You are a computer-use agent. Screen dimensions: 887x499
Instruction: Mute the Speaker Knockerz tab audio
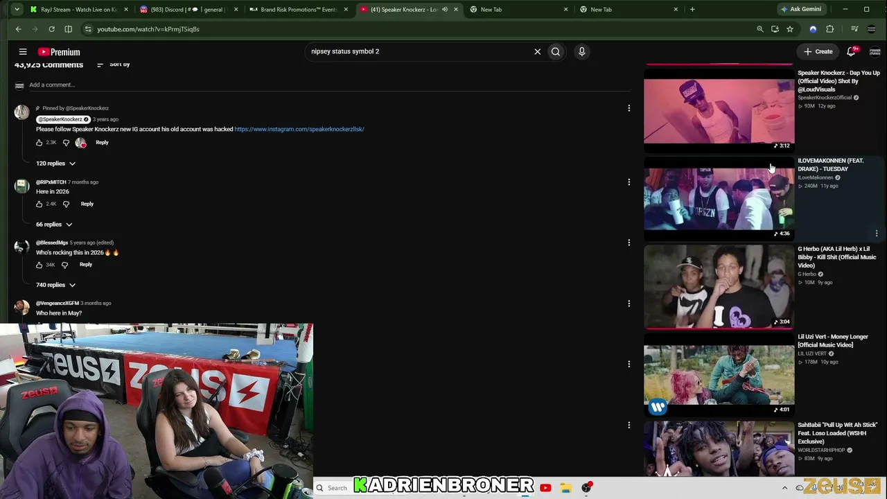point(445,10)
